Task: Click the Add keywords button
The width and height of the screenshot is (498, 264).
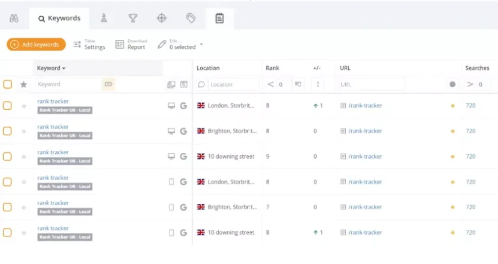Action: tap(36, 44)
